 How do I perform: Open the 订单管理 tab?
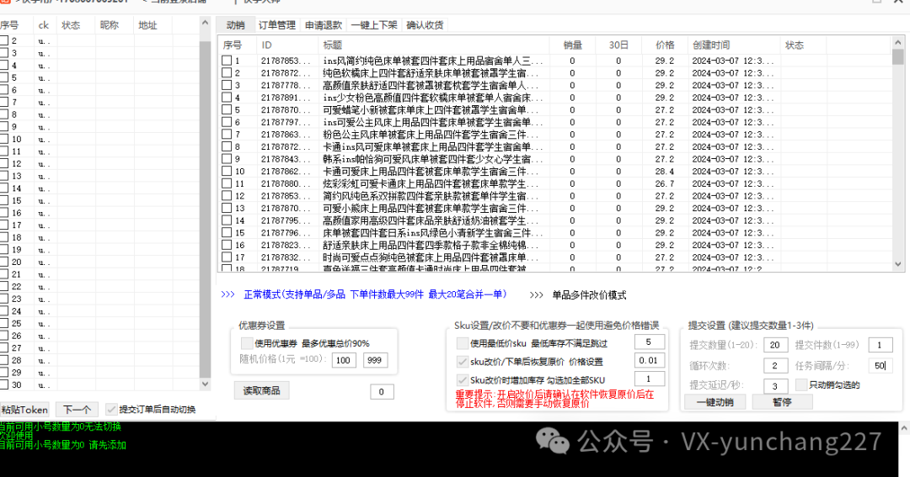point(277,25)
